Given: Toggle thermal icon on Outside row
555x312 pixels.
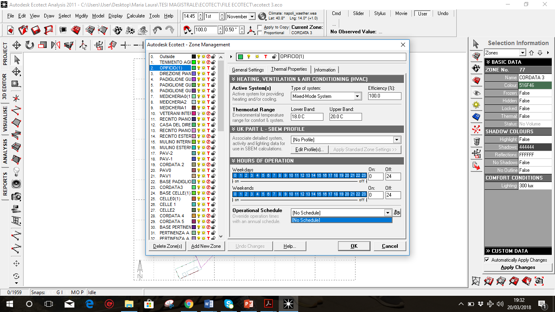Looking at the screenshot, I should pyautogui.click(x=208, y=56).
